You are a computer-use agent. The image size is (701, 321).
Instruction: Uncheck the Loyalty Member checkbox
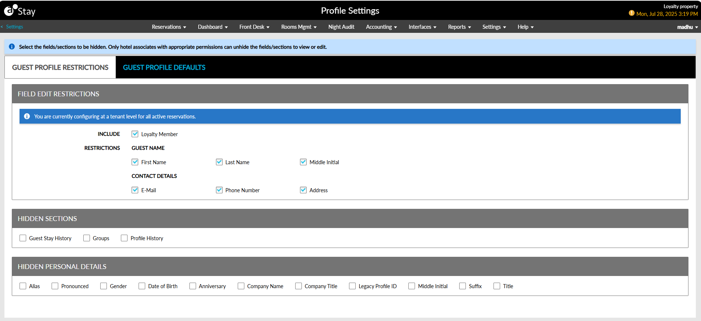coord(135,134)
